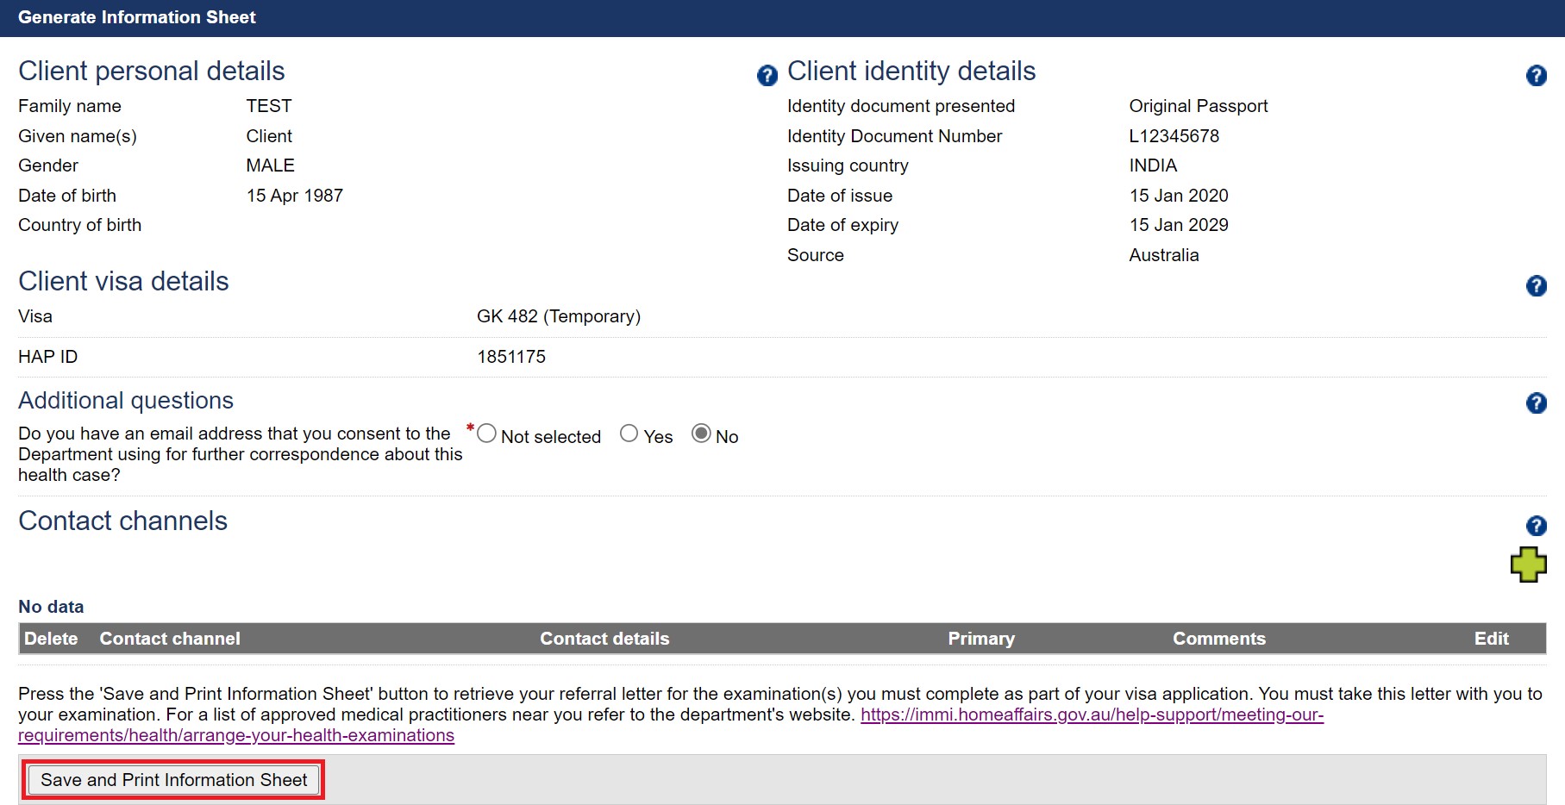Screen dimensions: 1565x805
Task: Show help for Additional questions section
Action: coord(1535,402)
